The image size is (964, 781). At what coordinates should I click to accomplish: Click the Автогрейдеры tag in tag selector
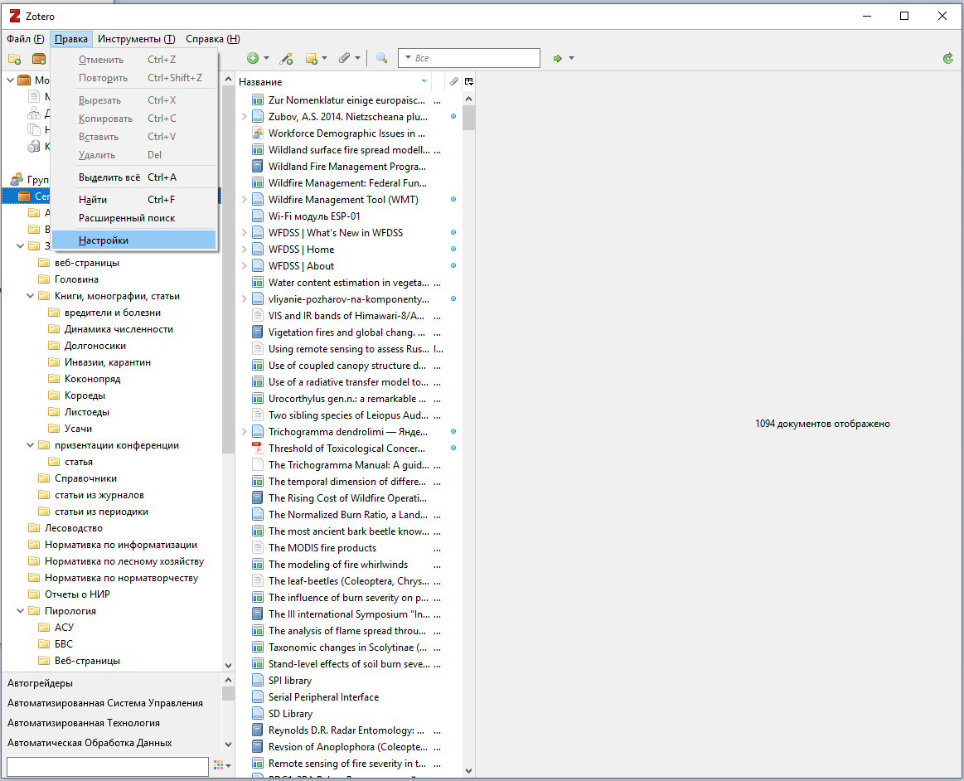40,683
